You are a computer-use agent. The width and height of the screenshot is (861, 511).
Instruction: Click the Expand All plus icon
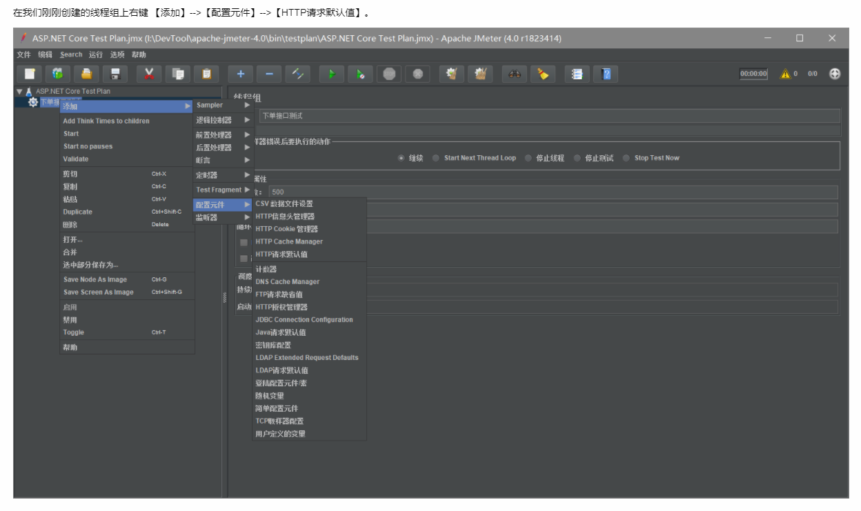(240, 74)
